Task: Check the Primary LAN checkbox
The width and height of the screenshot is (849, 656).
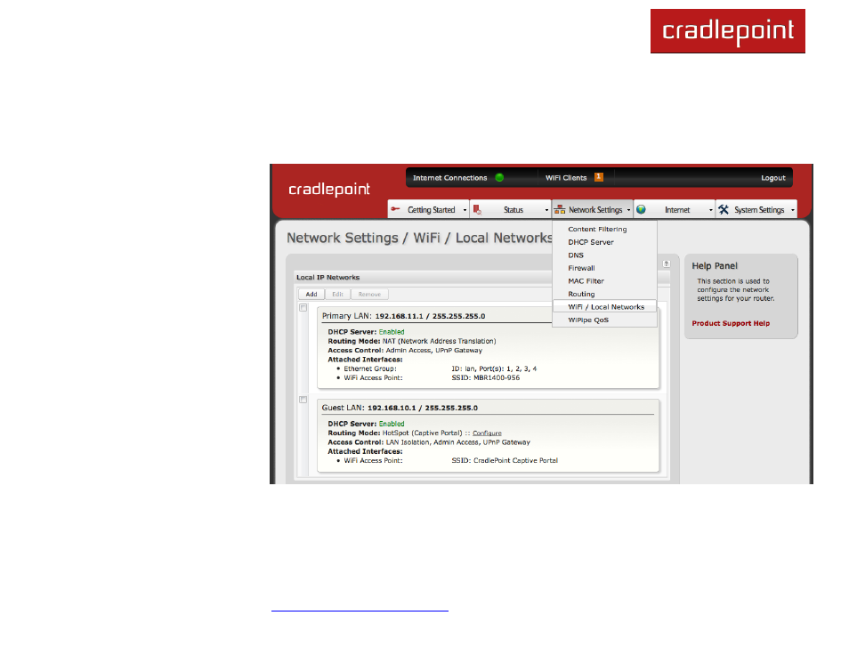Action: (303, 308)
